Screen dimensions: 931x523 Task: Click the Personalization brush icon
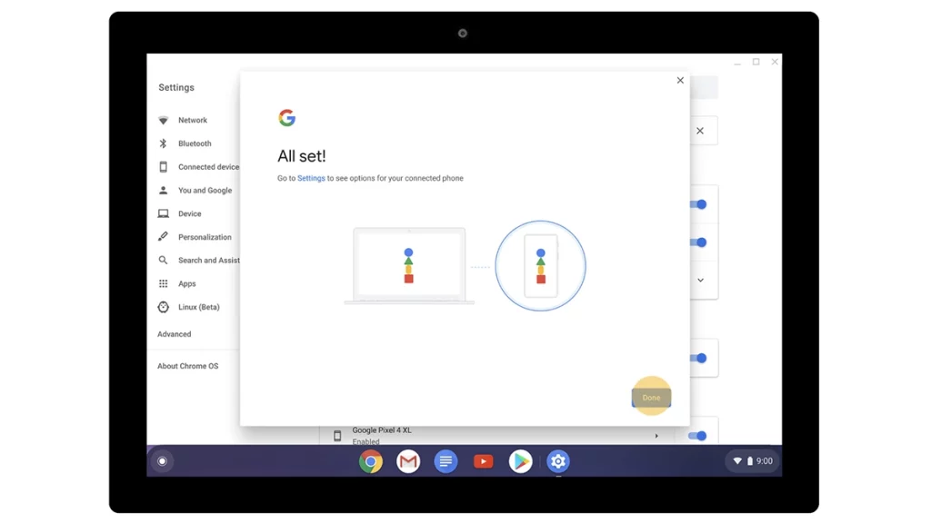[x=164, y=237]
